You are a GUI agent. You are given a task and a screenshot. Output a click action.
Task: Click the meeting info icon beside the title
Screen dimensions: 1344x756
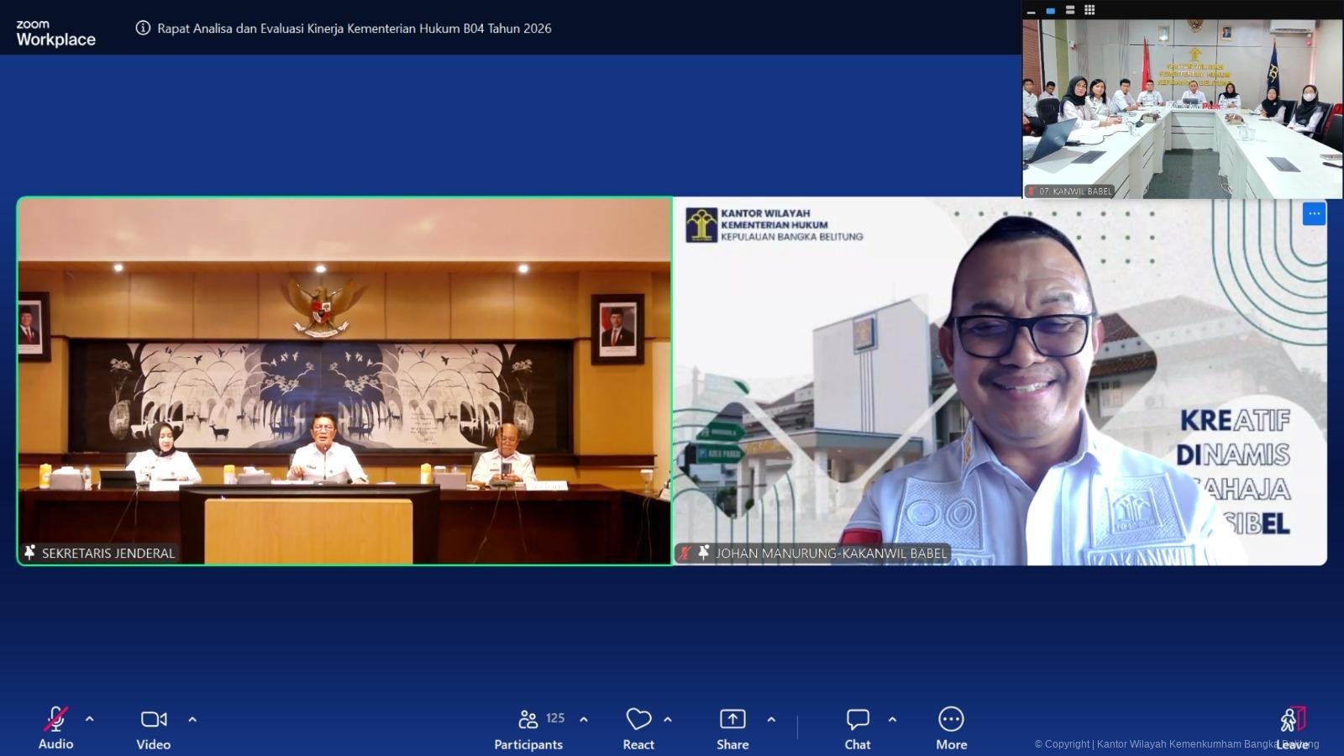[143, 28]
